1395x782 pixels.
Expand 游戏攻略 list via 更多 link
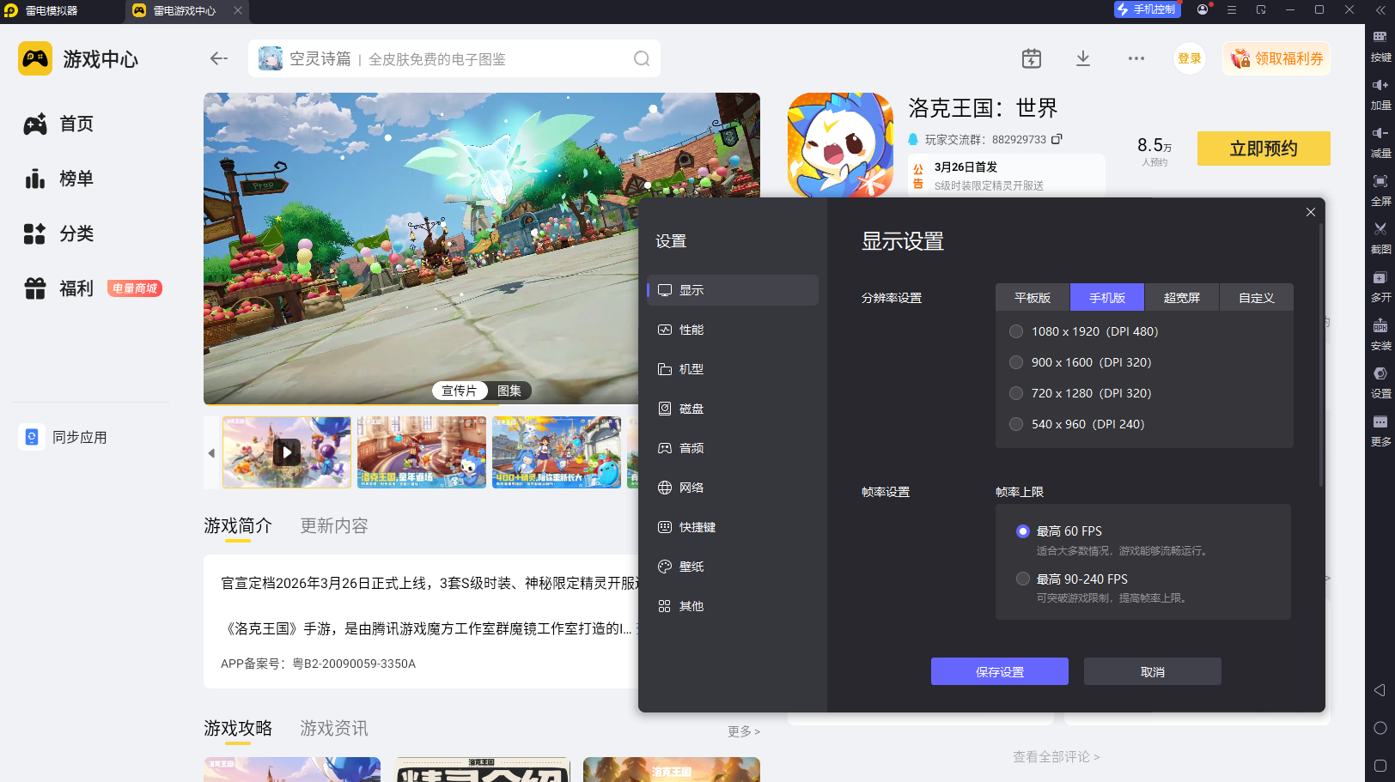(744, 731)
